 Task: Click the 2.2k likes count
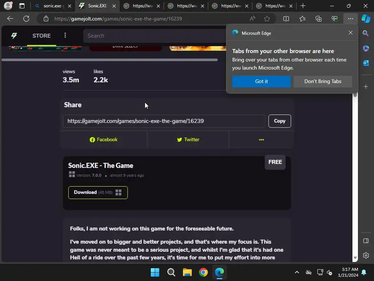click(101, 80)
